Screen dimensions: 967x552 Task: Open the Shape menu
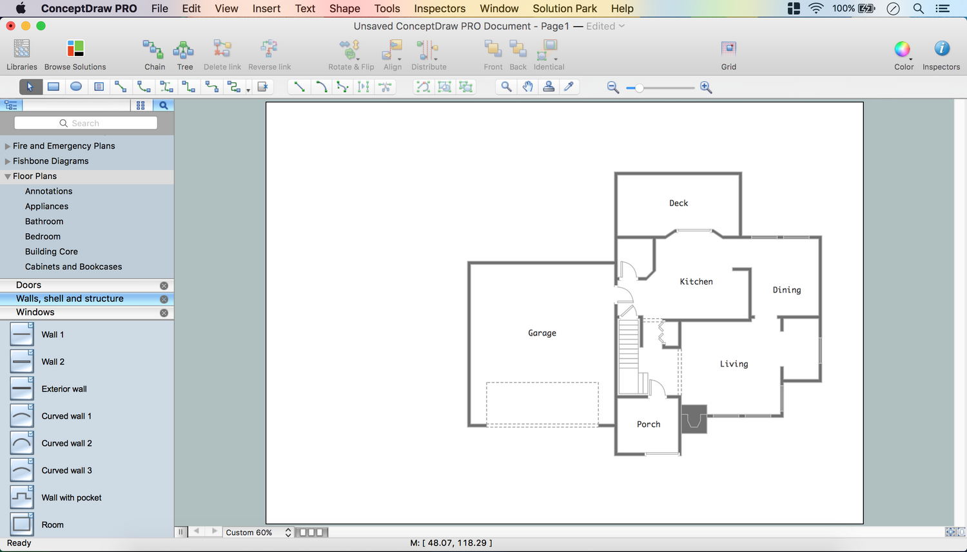[x=344, y=8]
